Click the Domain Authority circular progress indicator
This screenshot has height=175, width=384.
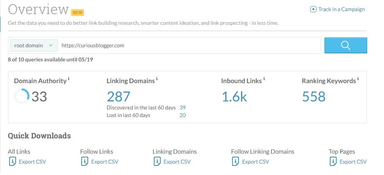(x=22, y=96)
